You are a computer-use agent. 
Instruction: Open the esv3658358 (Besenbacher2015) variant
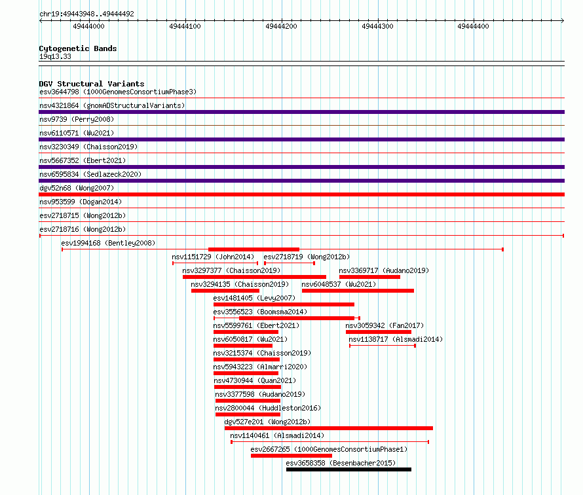341,463
